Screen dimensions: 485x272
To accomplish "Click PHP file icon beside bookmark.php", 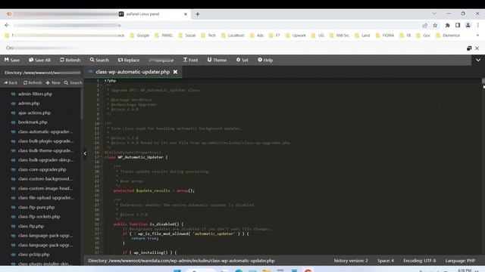I will click(x=14, y=122).
